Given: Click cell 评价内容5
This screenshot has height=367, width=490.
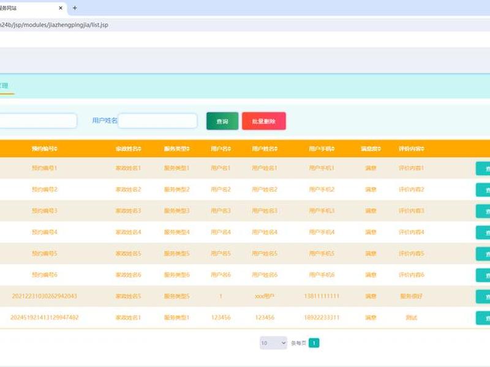Looking at the screenshot, I should 411,253.
